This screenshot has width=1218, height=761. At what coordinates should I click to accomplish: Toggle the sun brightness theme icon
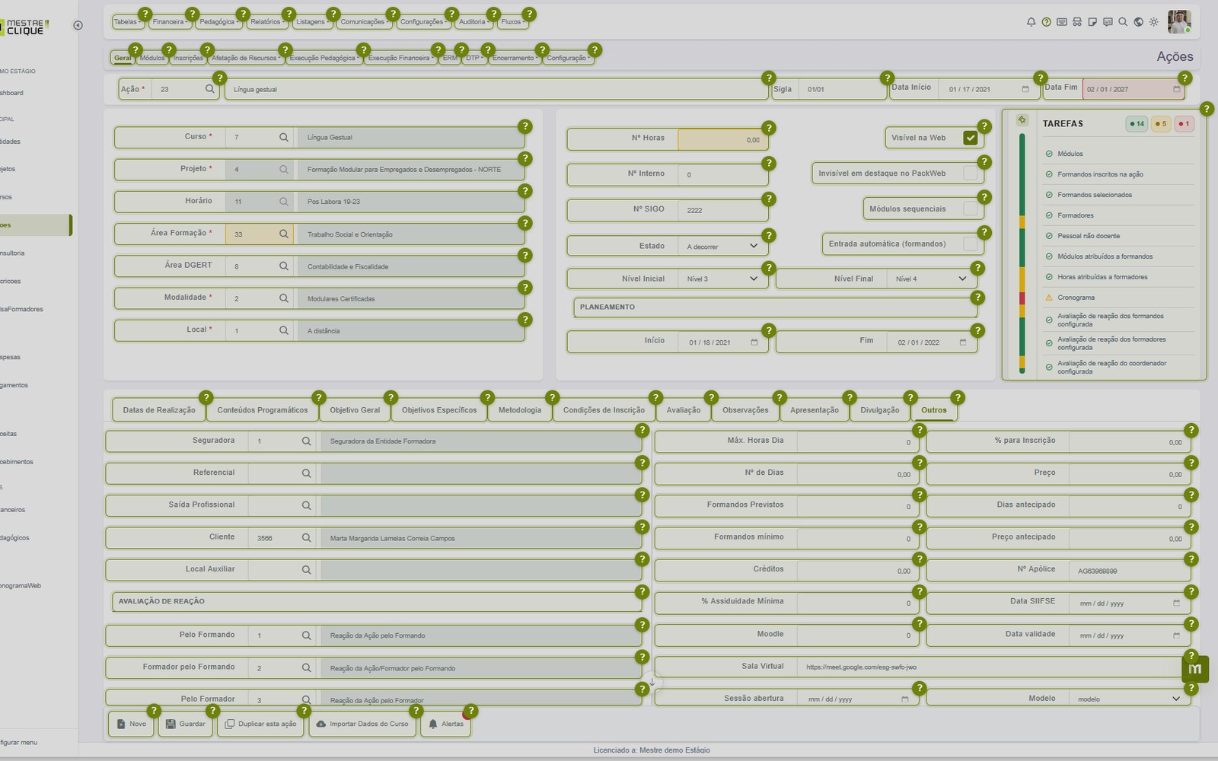[1154, 22]
